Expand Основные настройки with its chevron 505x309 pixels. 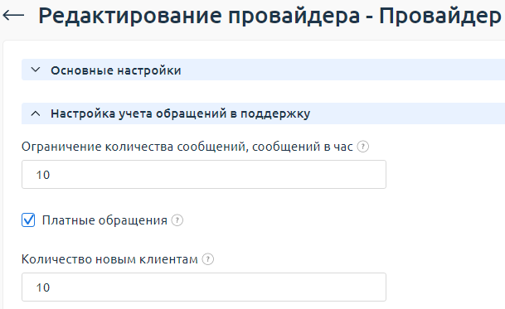pos(36,70)
